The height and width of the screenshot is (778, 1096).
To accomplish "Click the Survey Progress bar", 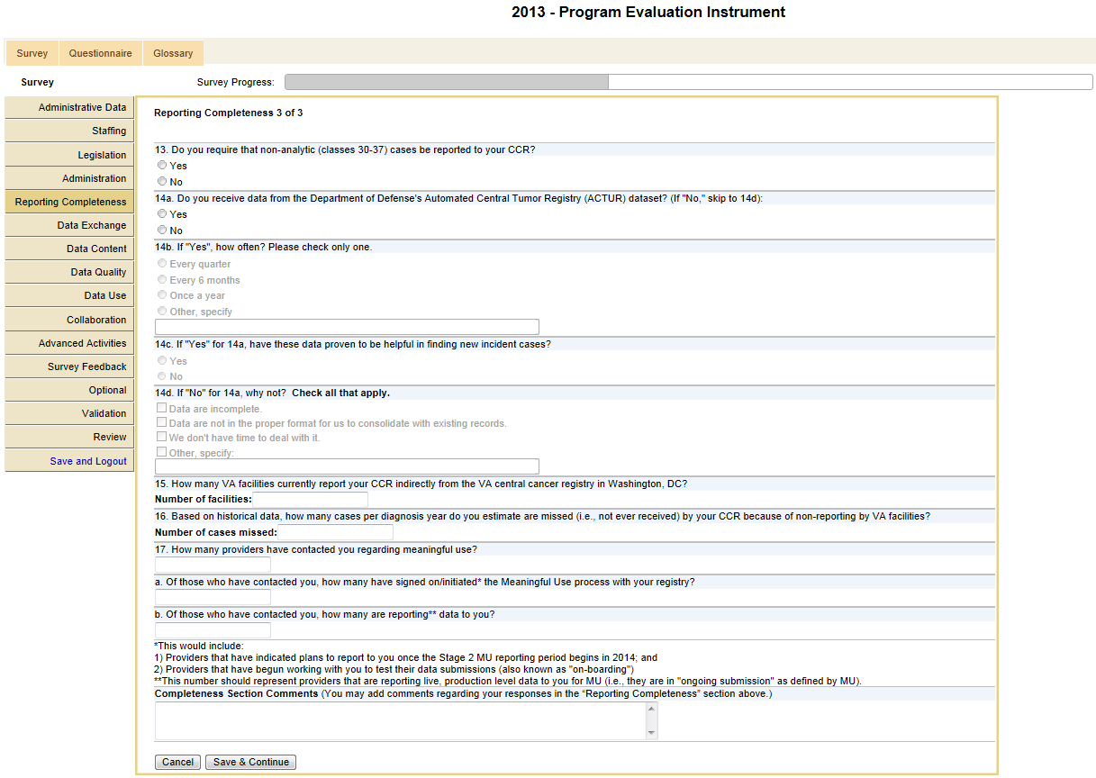I will coord(688,82).
